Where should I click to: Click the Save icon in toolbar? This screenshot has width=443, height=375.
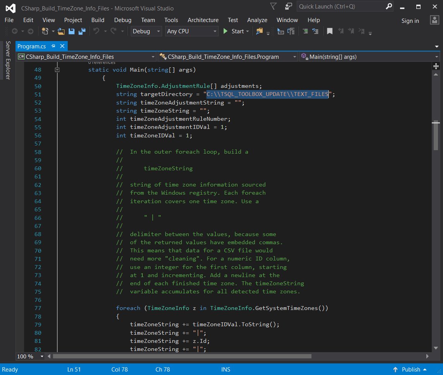pos(72,31)
